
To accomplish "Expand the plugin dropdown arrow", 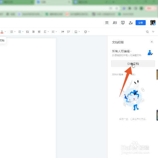I will pyautogui.click(x=89, y=32).
